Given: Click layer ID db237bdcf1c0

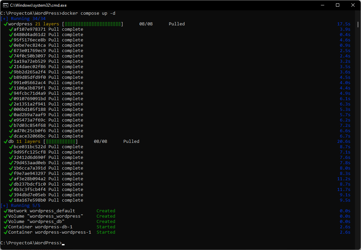Looking at the screenshot, I should point(30,184).
